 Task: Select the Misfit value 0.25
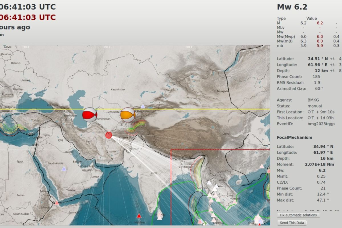(321, 176)
